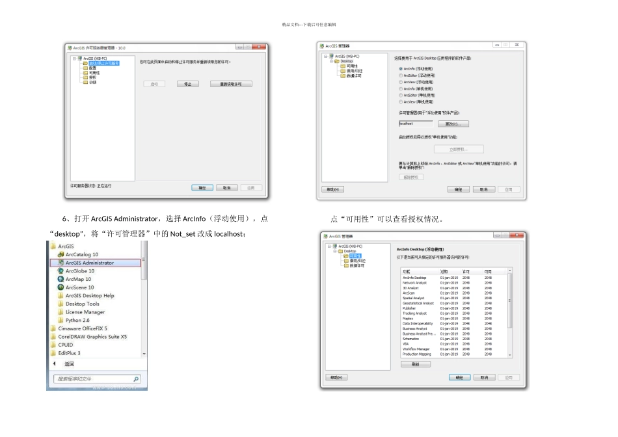Click the magnifier icon in Start search box
The height and width of the screenshot is (437, 618).
(x=136, y=379)
